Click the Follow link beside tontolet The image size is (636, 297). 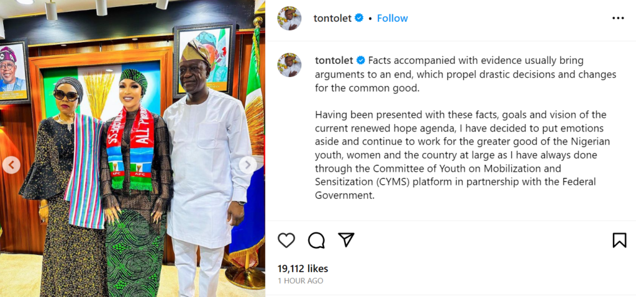[x=393, y=19]
